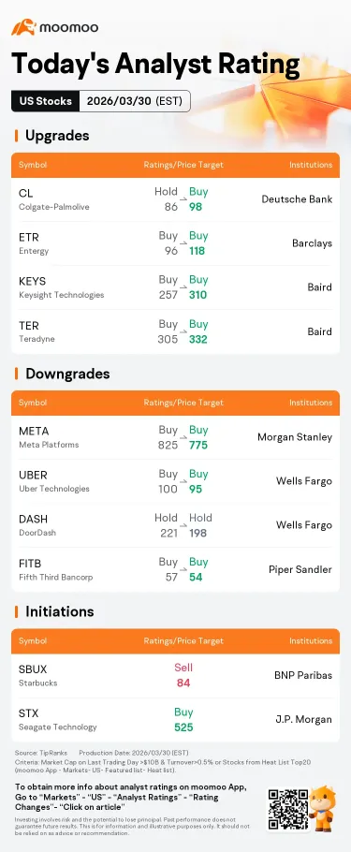351x852 pixels.
Task: Click the 2026/03/30 (EST) date field
Action: pyautogui.click(x=136, y=101)
